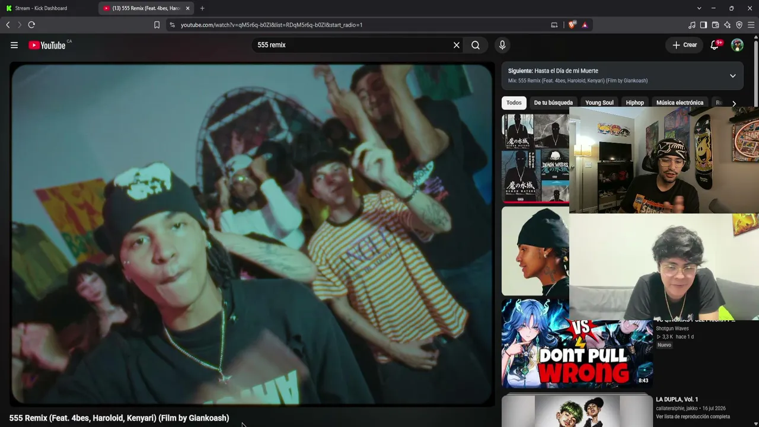Select the De tu búsqueda chip
759x427 pixels.
pyautogui.click(x=553, y=103)
